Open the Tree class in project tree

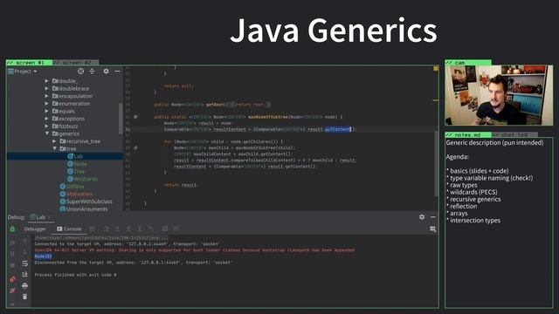[76, 171]
